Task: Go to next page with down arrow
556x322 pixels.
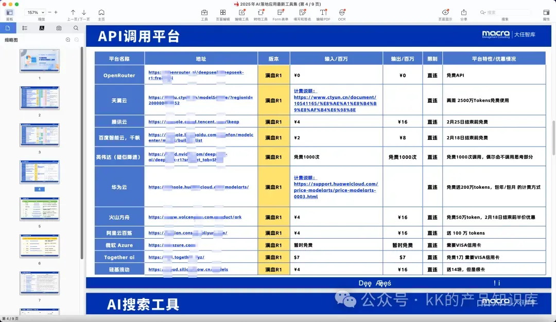Action: pos(84,12)
